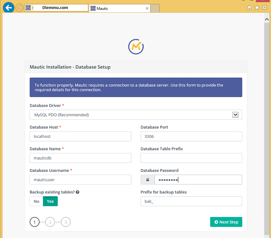Click the Mautic favicon in the address bar
This screenshot has width=271, height=238.
coord(28,8)
